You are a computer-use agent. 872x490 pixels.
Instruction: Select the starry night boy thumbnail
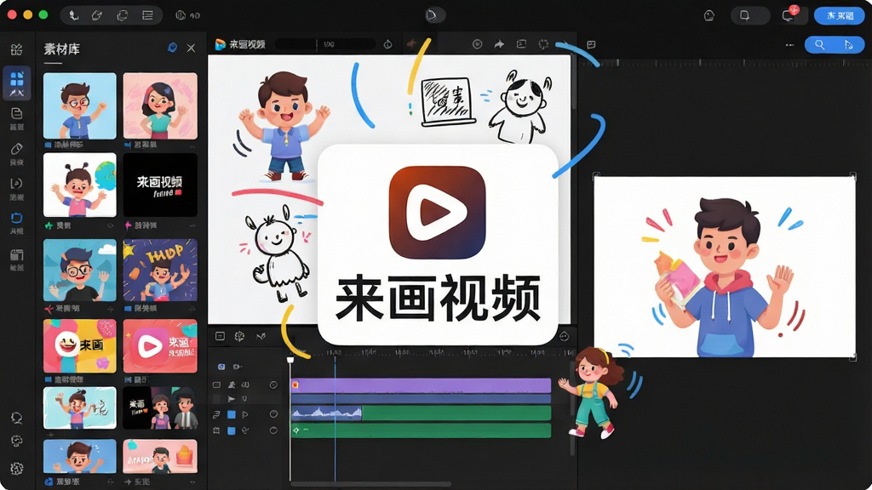pos(160,270)
